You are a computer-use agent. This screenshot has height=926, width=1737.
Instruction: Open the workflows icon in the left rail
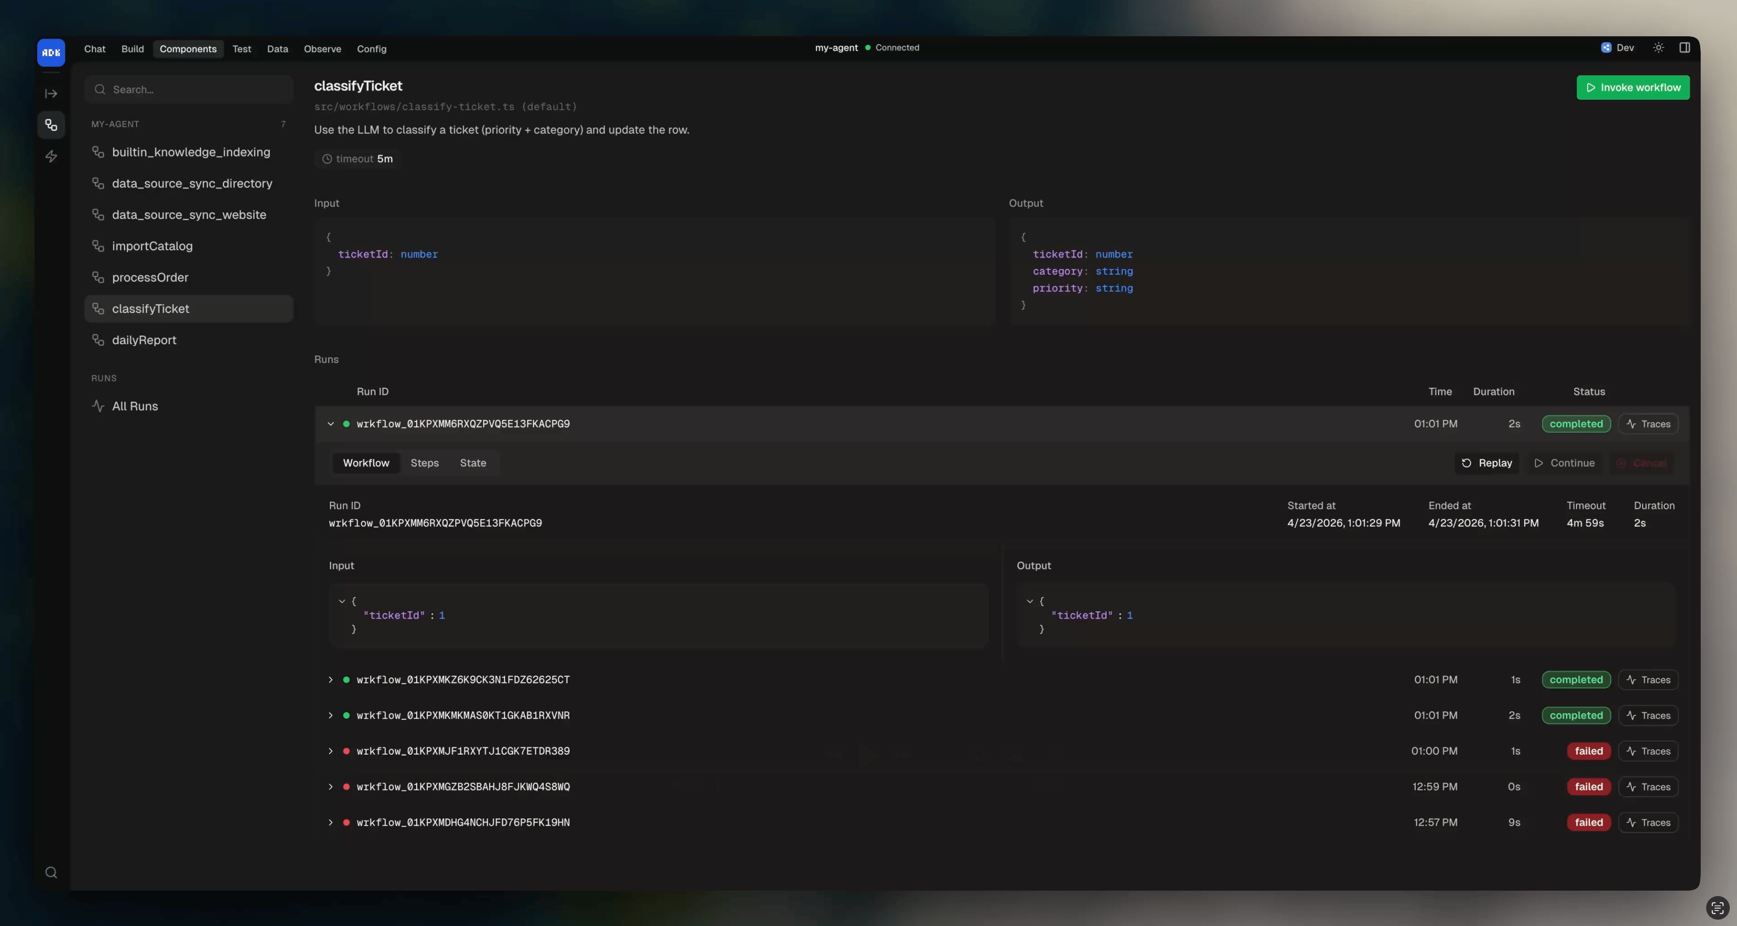51,125
